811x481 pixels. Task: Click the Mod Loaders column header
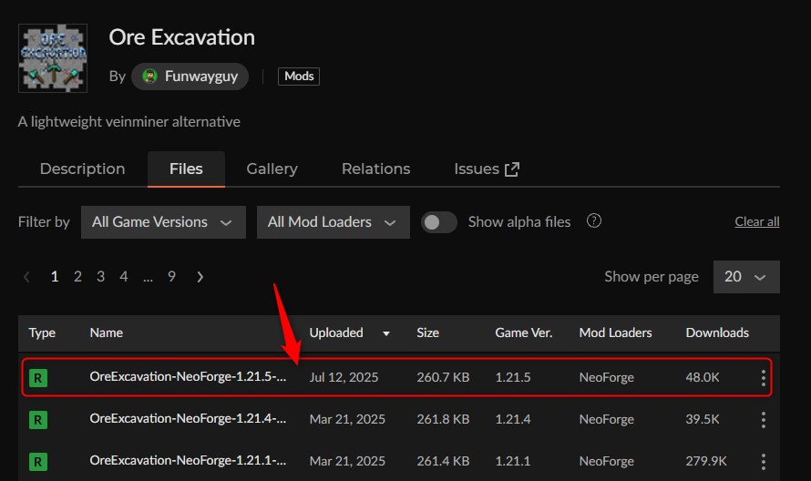(x=615, y=333)
